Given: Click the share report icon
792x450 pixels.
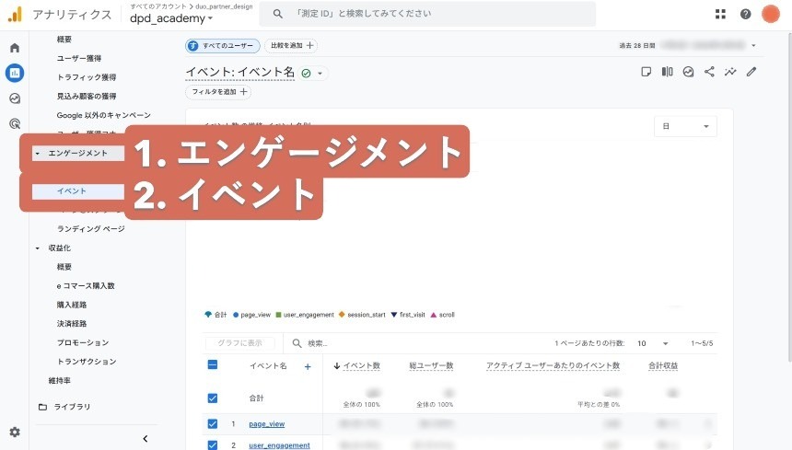Looking at the screenshot, I should tap(709, 72).
